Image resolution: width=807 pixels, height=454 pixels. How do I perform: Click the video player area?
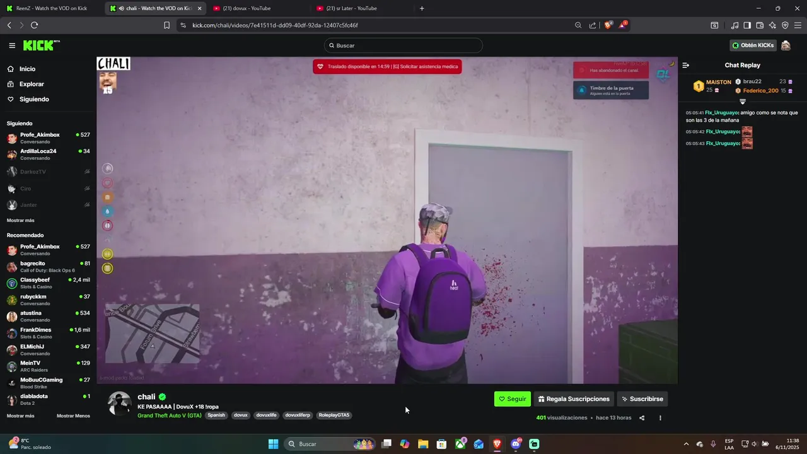coord(387,220)
